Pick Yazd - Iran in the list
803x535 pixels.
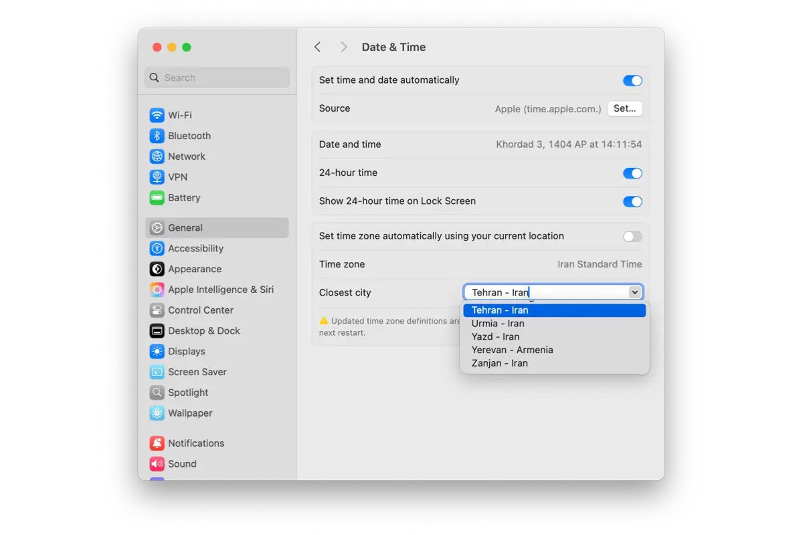pos(554,336)
